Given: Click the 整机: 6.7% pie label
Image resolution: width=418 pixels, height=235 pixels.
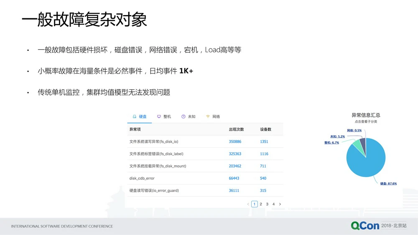Looking at the screenshot, I should click(331, 143).
